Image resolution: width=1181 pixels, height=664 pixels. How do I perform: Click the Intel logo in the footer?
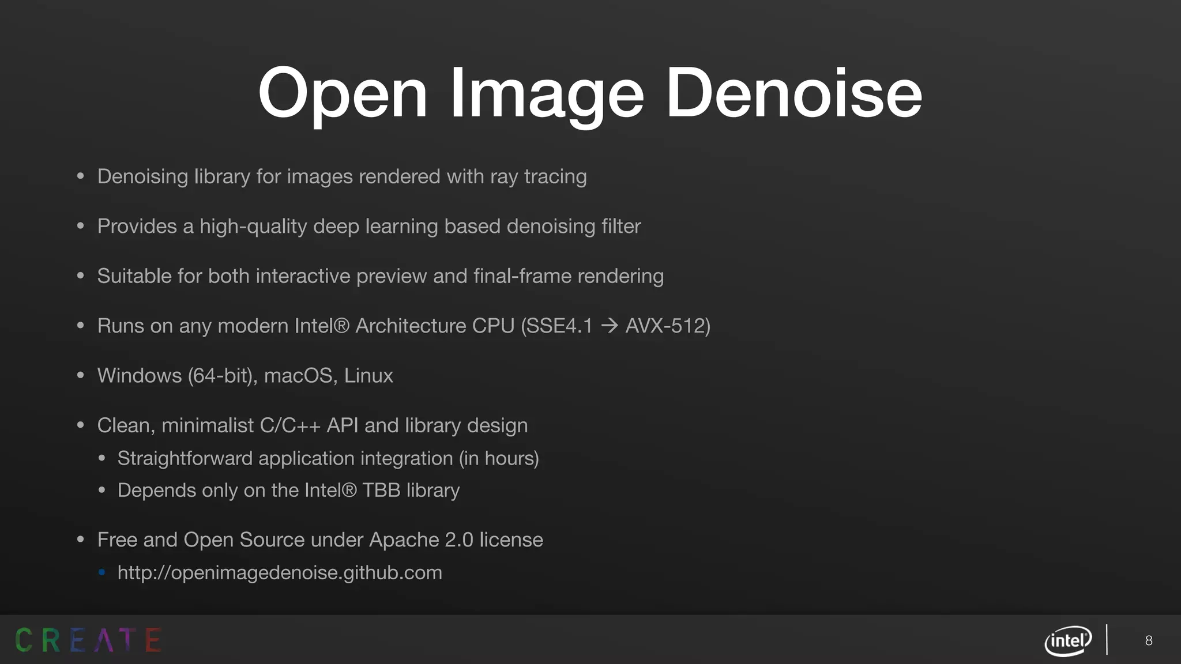pyautogui.click(x=1068, y=640)
